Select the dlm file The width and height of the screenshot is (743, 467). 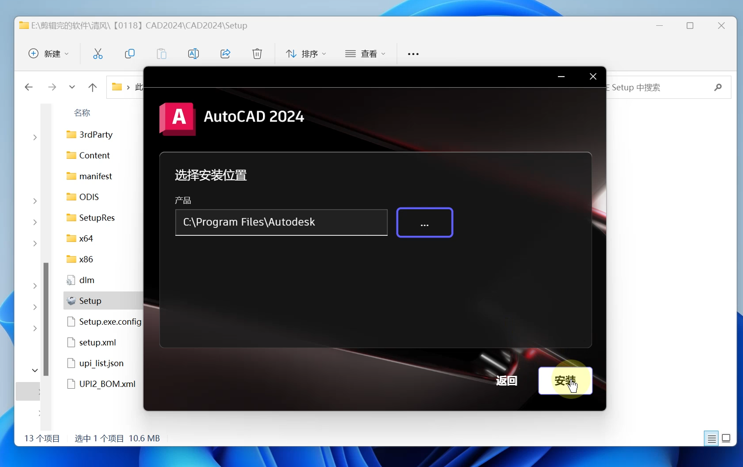pyautogui.click(x=87, y=280)
